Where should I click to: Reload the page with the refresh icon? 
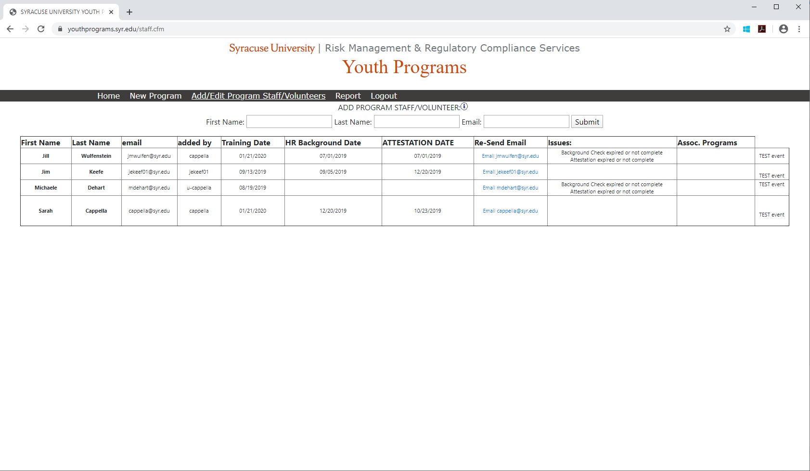[x=41, y=29]
